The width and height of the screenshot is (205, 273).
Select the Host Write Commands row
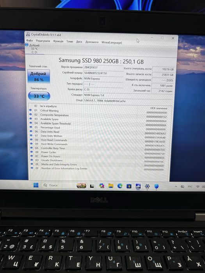99,144
